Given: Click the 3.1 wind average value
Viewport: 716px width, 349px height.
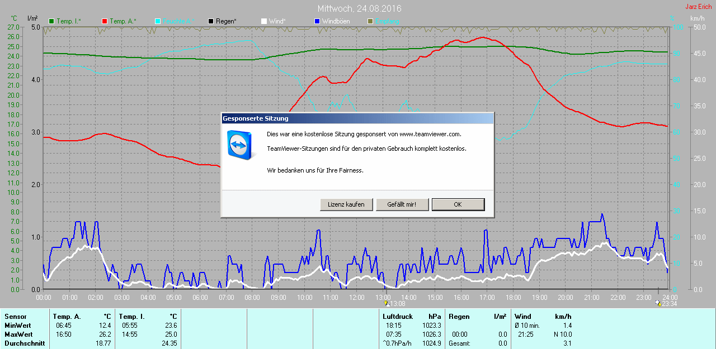Looking at the screenshot, I should pos(567,343).
